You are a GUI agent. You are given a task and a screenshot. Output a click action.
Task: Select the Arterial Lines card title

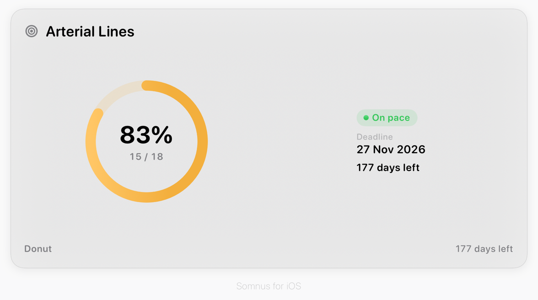(90, 32)
